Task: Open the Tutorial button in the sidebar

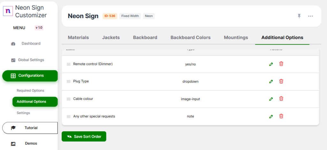Action: click(30, 128)
